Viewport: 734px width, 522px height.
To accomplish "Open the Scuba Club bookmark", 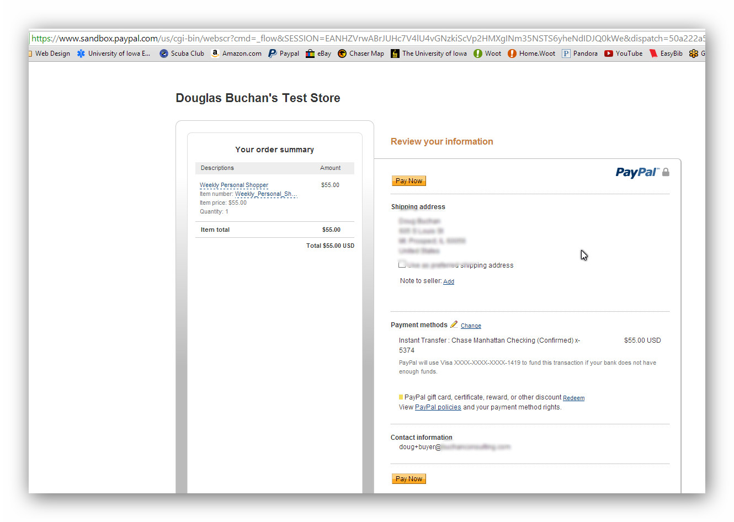I will tap(182, 54).
